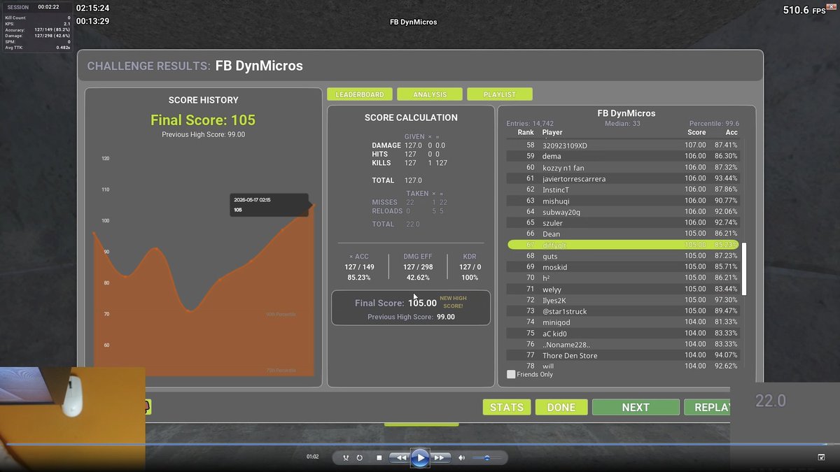This screenshot has height=472, width=840.
Task: Click the session timer 00:02:22
Action: click(x=48, y=7)
